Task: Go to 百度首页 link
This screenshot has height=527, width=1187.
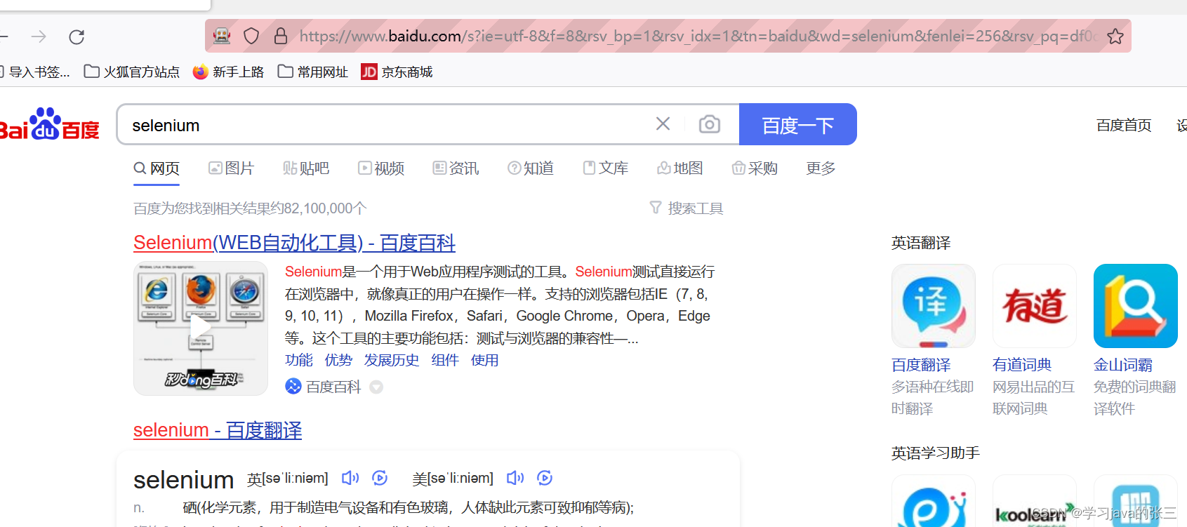Action: [x=1124, y=125]
